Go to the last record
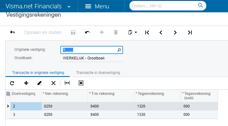228x126 pixels. point(190,32)
